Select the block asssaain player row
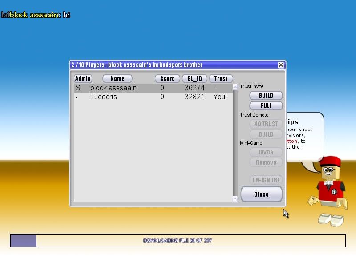356x267 pixels. 151,88
